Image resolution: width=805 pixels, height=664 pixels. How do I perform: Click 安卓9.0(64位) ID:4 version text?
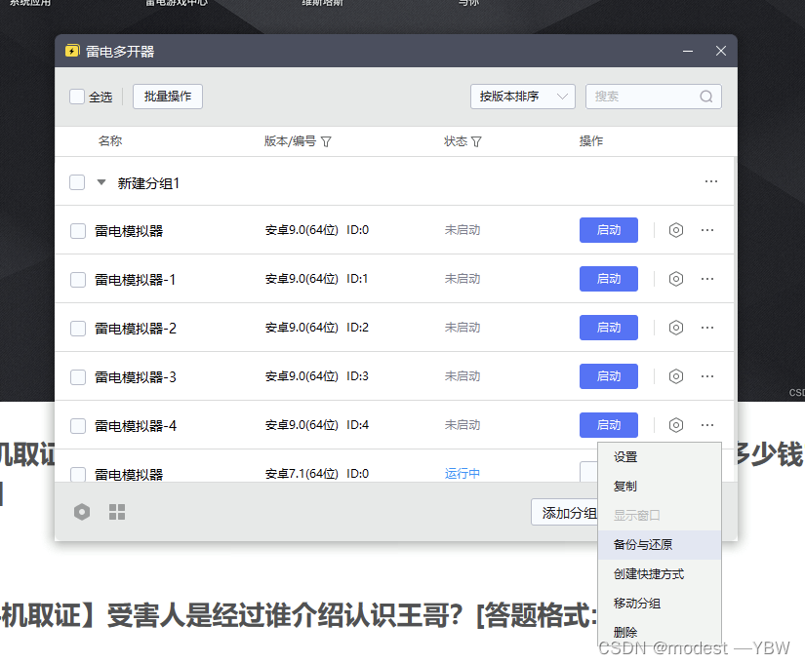click(317, 425)
